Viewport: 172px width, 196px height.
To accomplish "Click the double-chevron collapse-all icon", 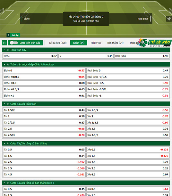I will point(4,43).
